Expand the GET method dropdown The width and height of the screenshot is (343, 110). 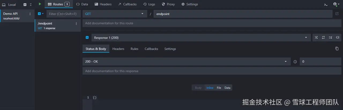pyautogui.click(x=115, y=14)
